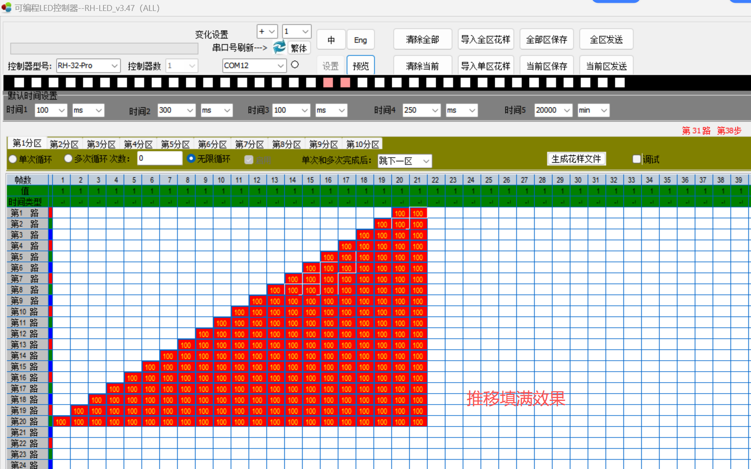Screen dimensions: 751x469
Task: Select the 多次循环 radio button
Action: point(68,159)
